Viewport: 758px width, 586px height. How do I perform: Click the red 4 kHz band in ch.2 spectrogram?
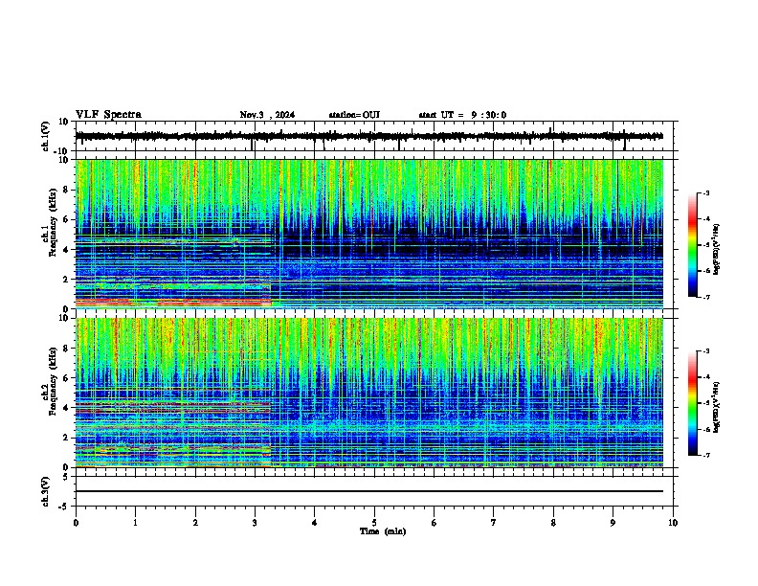pyautogui.click(x=174, y=410)
